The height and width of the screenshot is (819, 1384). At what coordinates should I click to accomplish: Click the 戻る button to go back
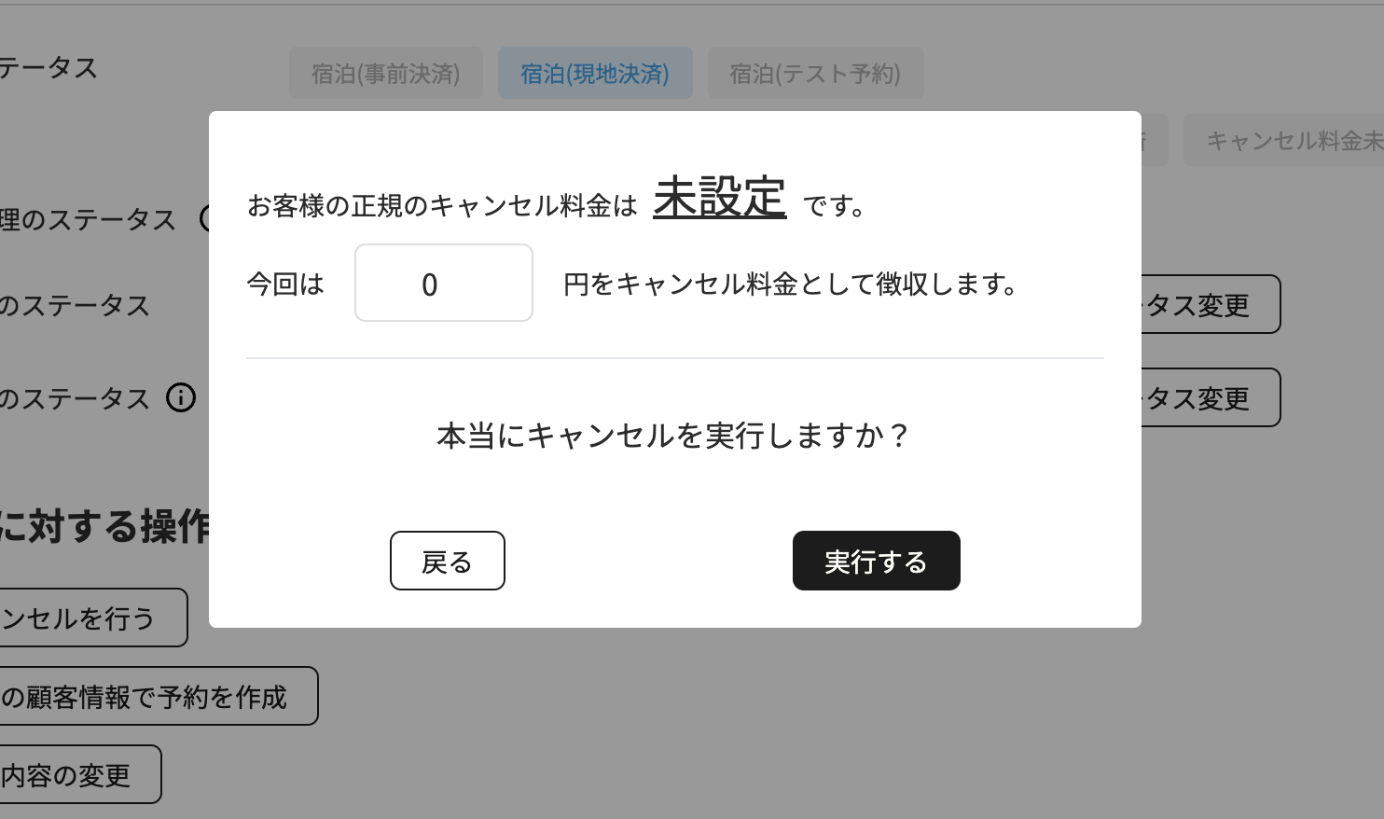[x=447, y=561]
